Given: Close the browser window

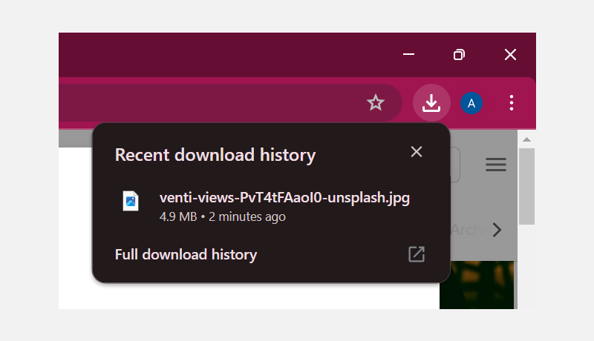Looking at the screenshot, I should [x=510, y=54].
